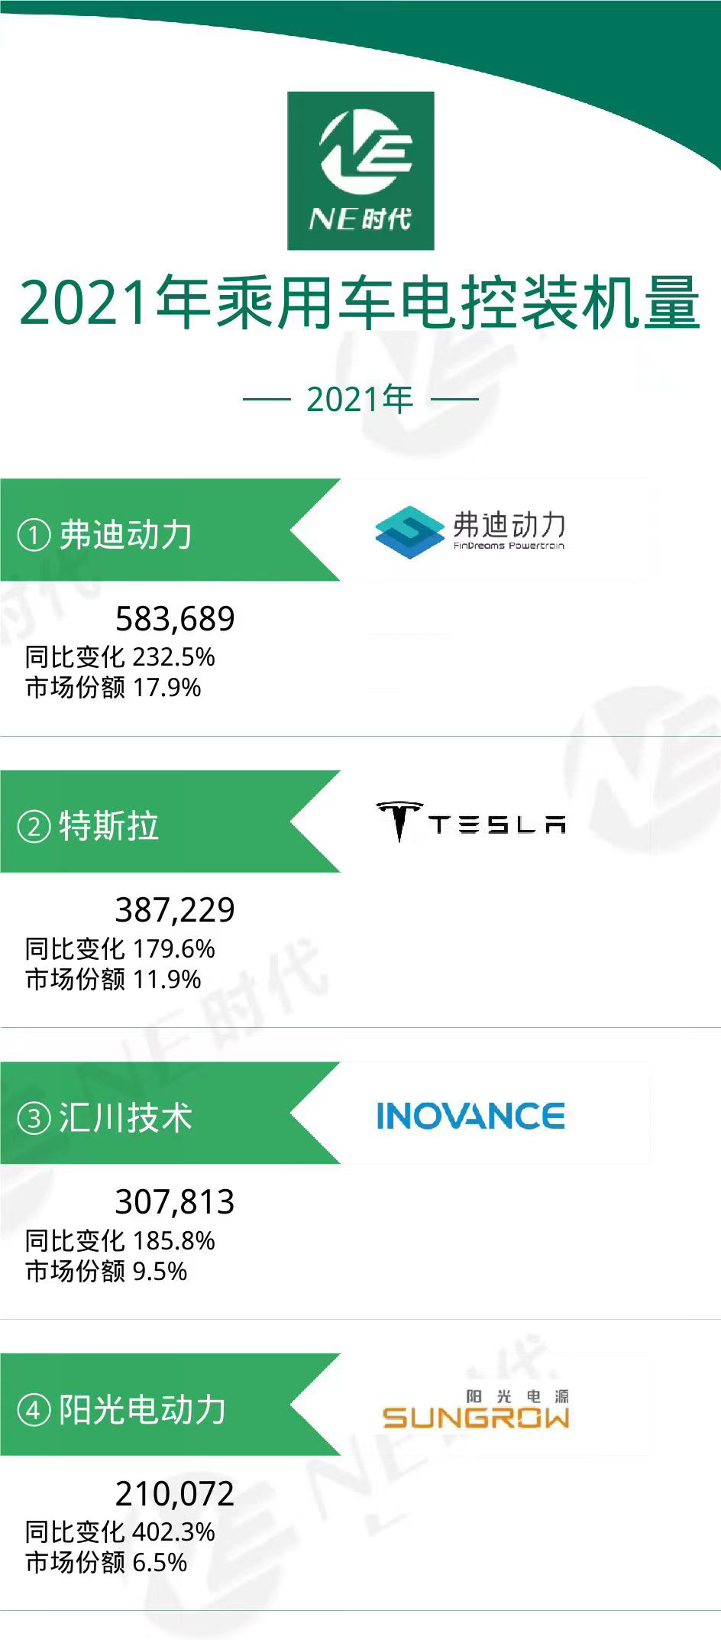Select the 弗迪动力 green banner label
This screenshot has width=721, height=1640.
tap(126, 534)
